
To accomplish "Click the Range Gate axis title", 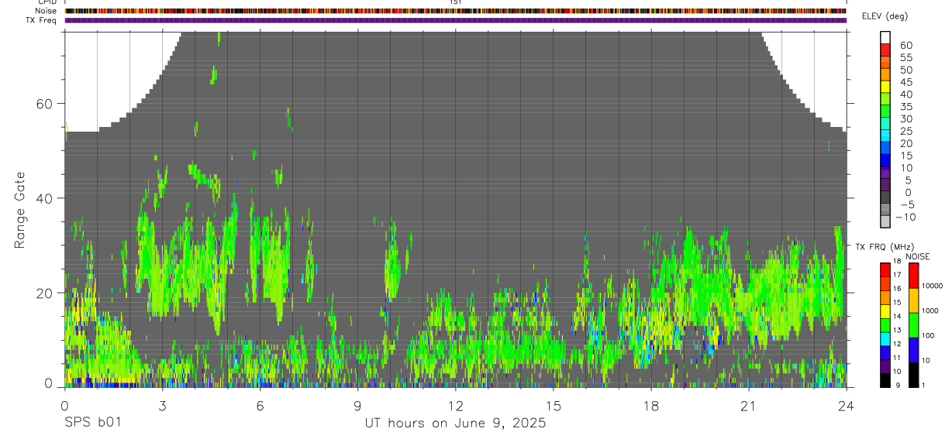I will pos(19,210).
